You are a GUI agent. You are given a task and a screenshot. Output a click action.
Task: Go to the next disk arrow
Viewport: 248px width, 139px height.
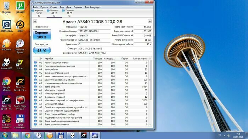(x=150, y=22)
